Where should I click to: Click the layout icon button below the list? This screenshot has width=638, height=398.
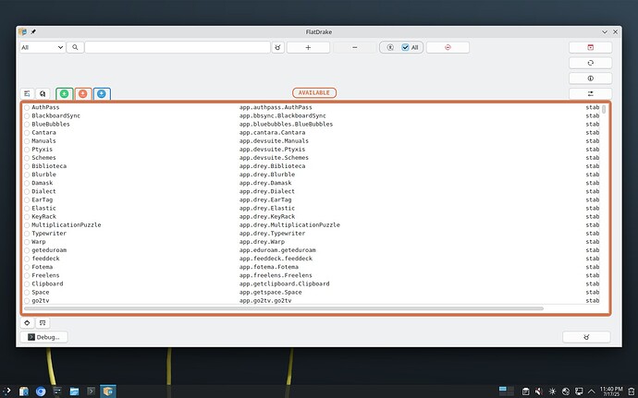point(43,323)
